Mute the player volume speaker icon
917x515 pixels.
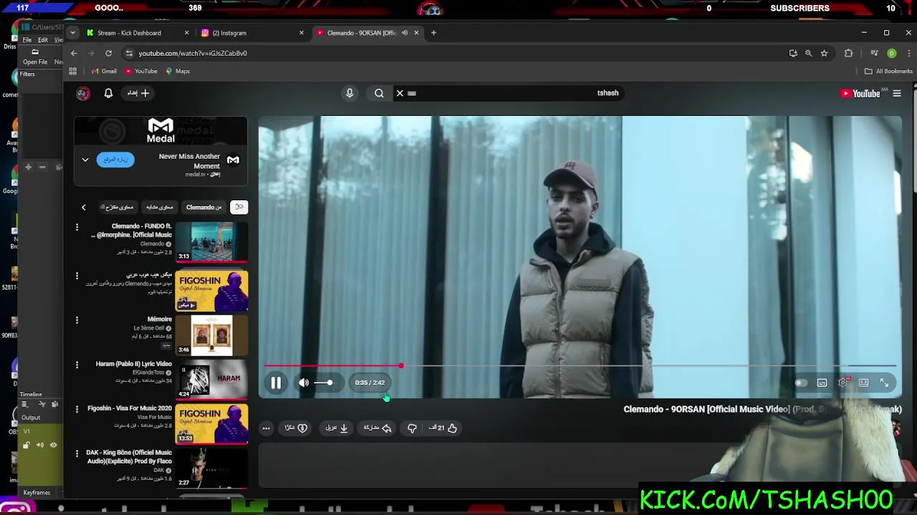point(304,383)
